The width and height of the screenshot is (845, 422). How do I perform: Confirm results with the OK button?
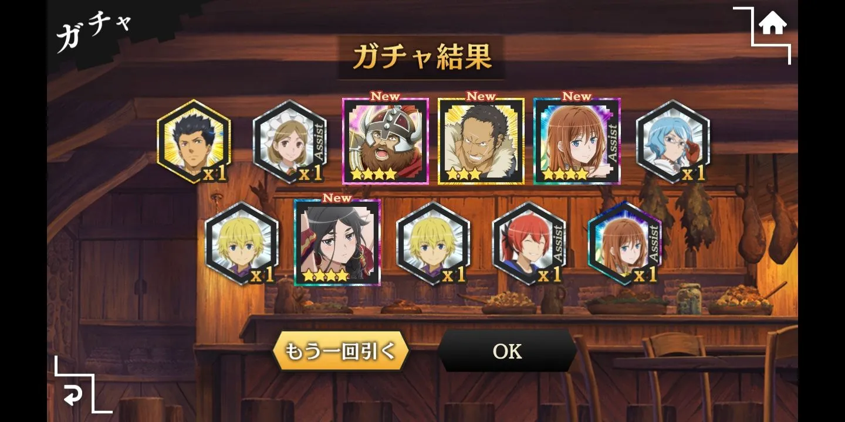tap(508, 350)
